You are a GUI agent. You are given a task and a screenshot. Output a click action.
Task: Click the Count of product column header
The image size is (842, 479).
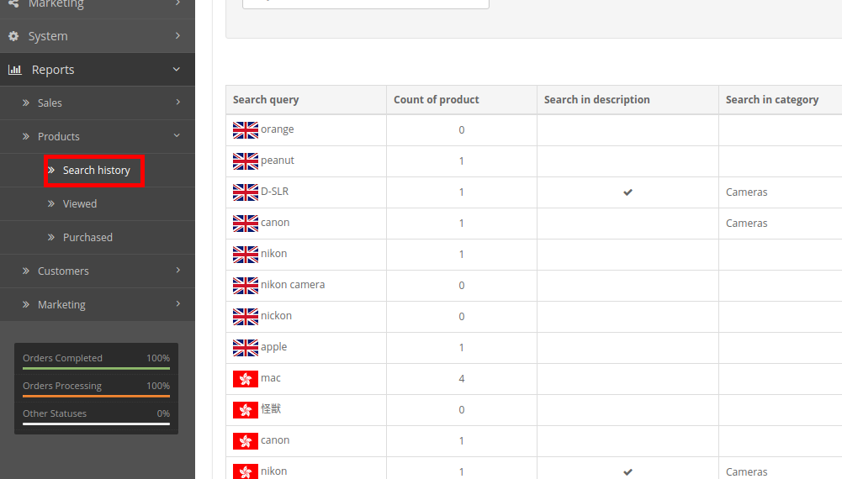(x=436, y=100)
